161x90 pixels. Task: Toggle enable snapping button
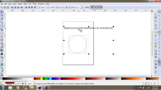point(159,11)
